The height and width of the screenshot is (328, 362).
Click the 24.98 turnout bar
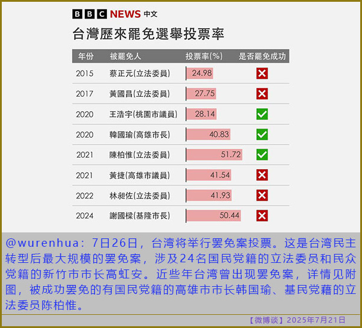coord(200,73)
